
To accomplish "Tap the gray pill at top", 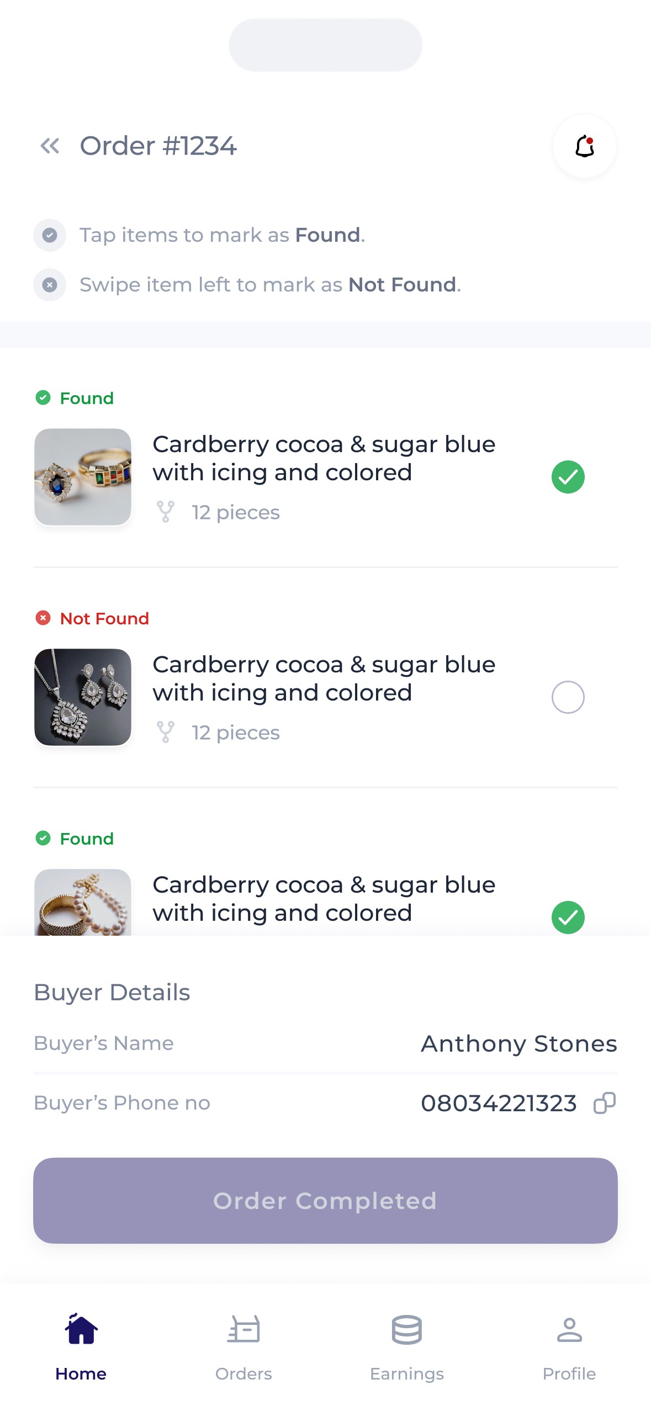I will [325, 45].
